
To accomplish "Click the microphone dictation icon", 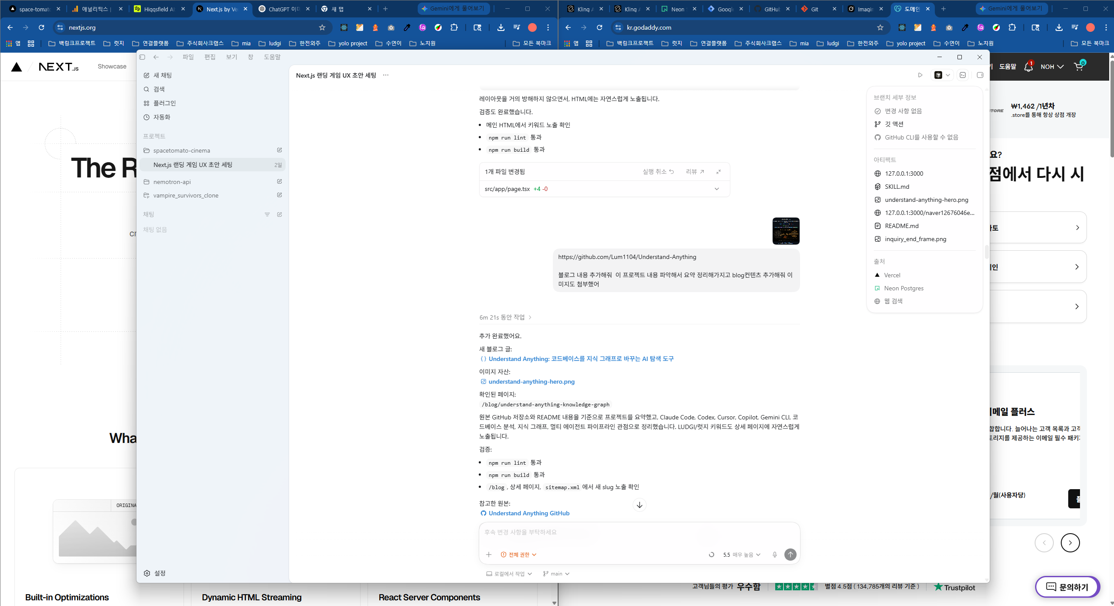I will pos(775,555).
